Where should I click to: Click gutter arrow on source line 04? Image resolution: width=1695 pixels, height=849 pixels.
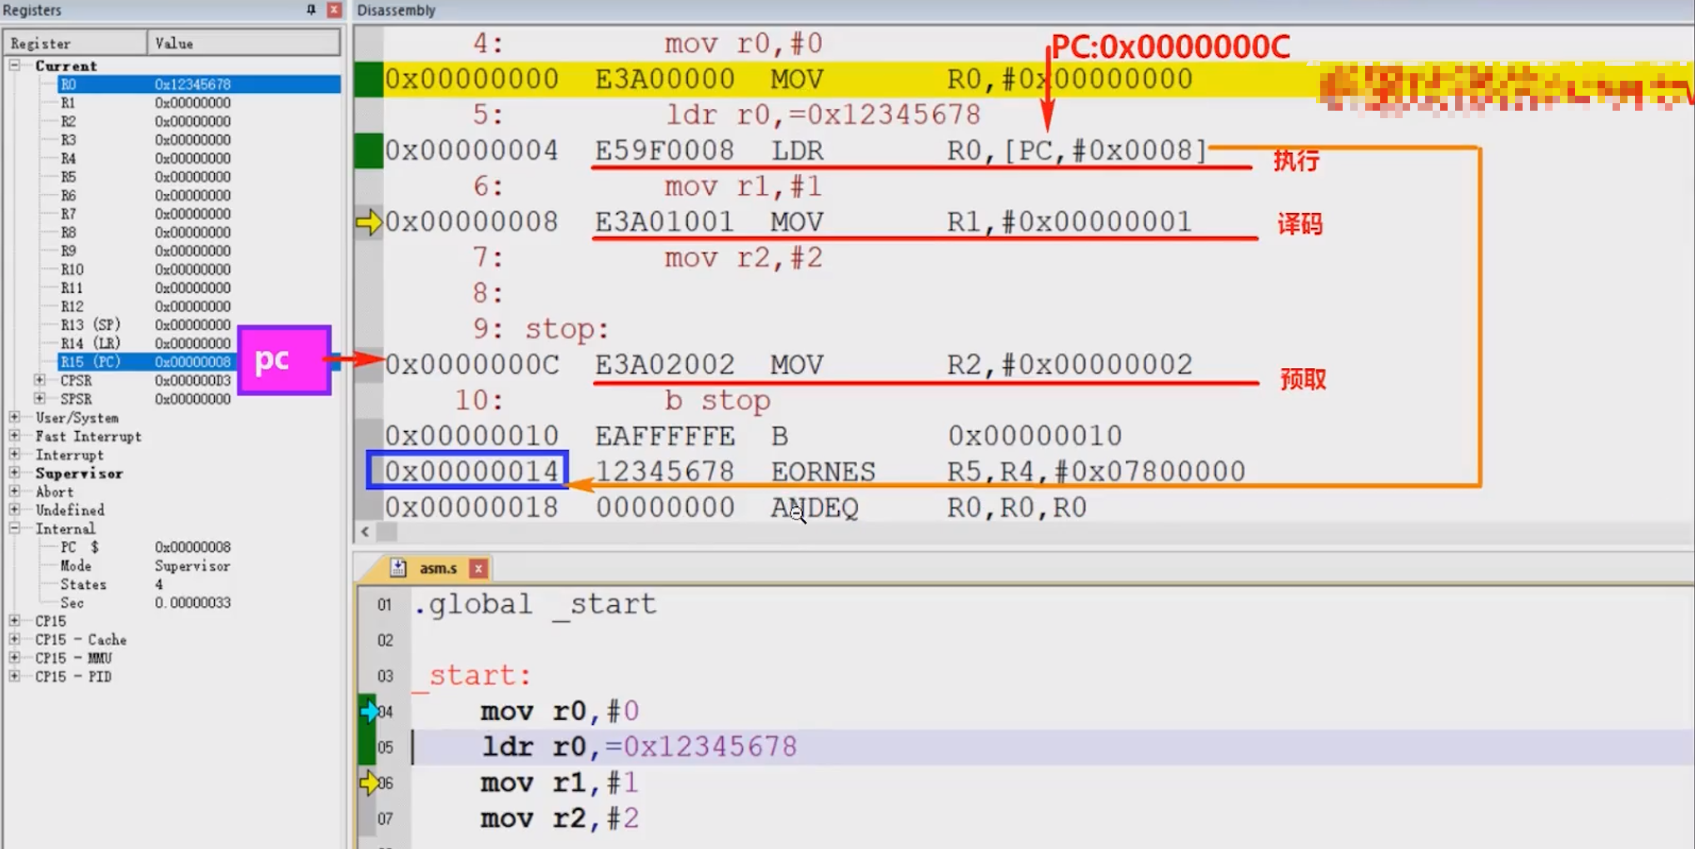pyautogui.click(x=369, y=712)
